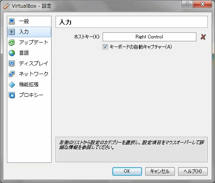The height and width of the screenshot is (183, 215).
Task: Go to the ネットワーク category
Action: pyautogui.click(x=29, y=74)
